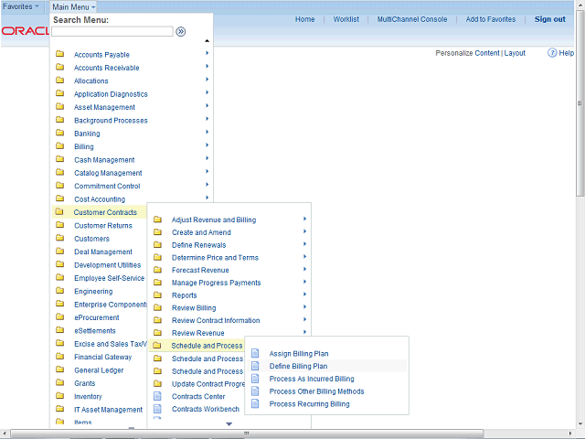Screen dimensions: 585x439
Task: Click the Define Billing Plan document icon
Action: pos(255,366)
